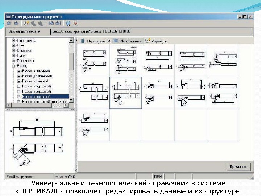Click the window system menu icon in title bar
This screenshot has height=196, width=261.
tap(8, 17)
